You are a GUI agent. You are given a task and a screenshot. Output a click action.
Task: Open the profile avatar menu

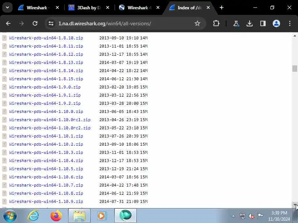click(276, 23)
